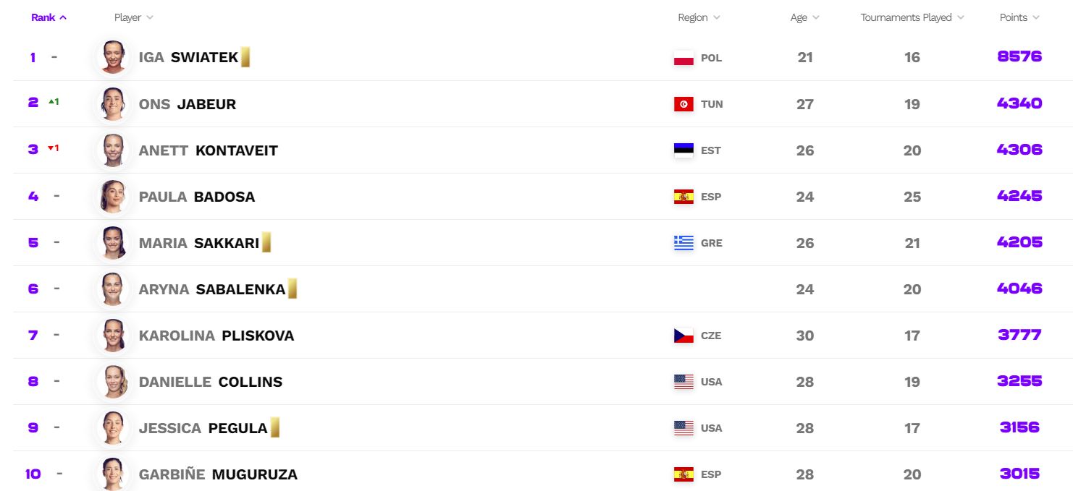Sort by Tournaments Played column
Screen dimensions: 1073x491
912,17
